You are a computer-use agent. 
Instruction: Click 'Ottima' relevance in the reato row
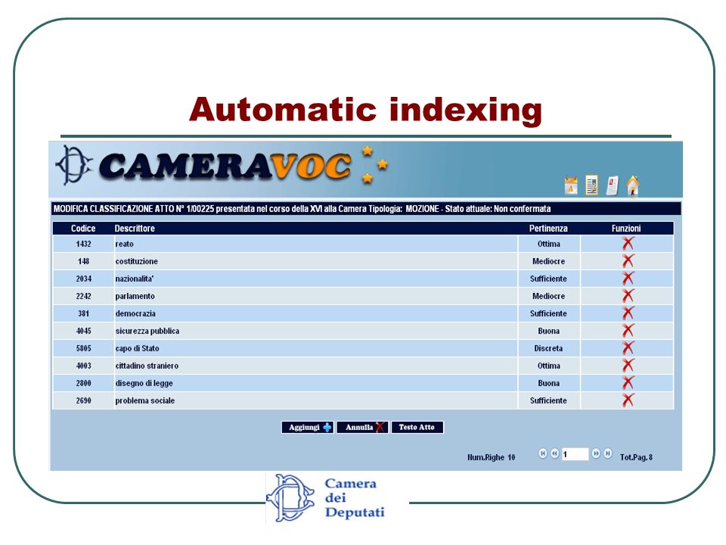[549, 244]
